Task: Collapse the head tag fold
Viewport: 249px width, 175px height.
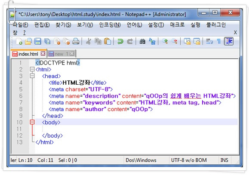Action: (x=32, y=76)
